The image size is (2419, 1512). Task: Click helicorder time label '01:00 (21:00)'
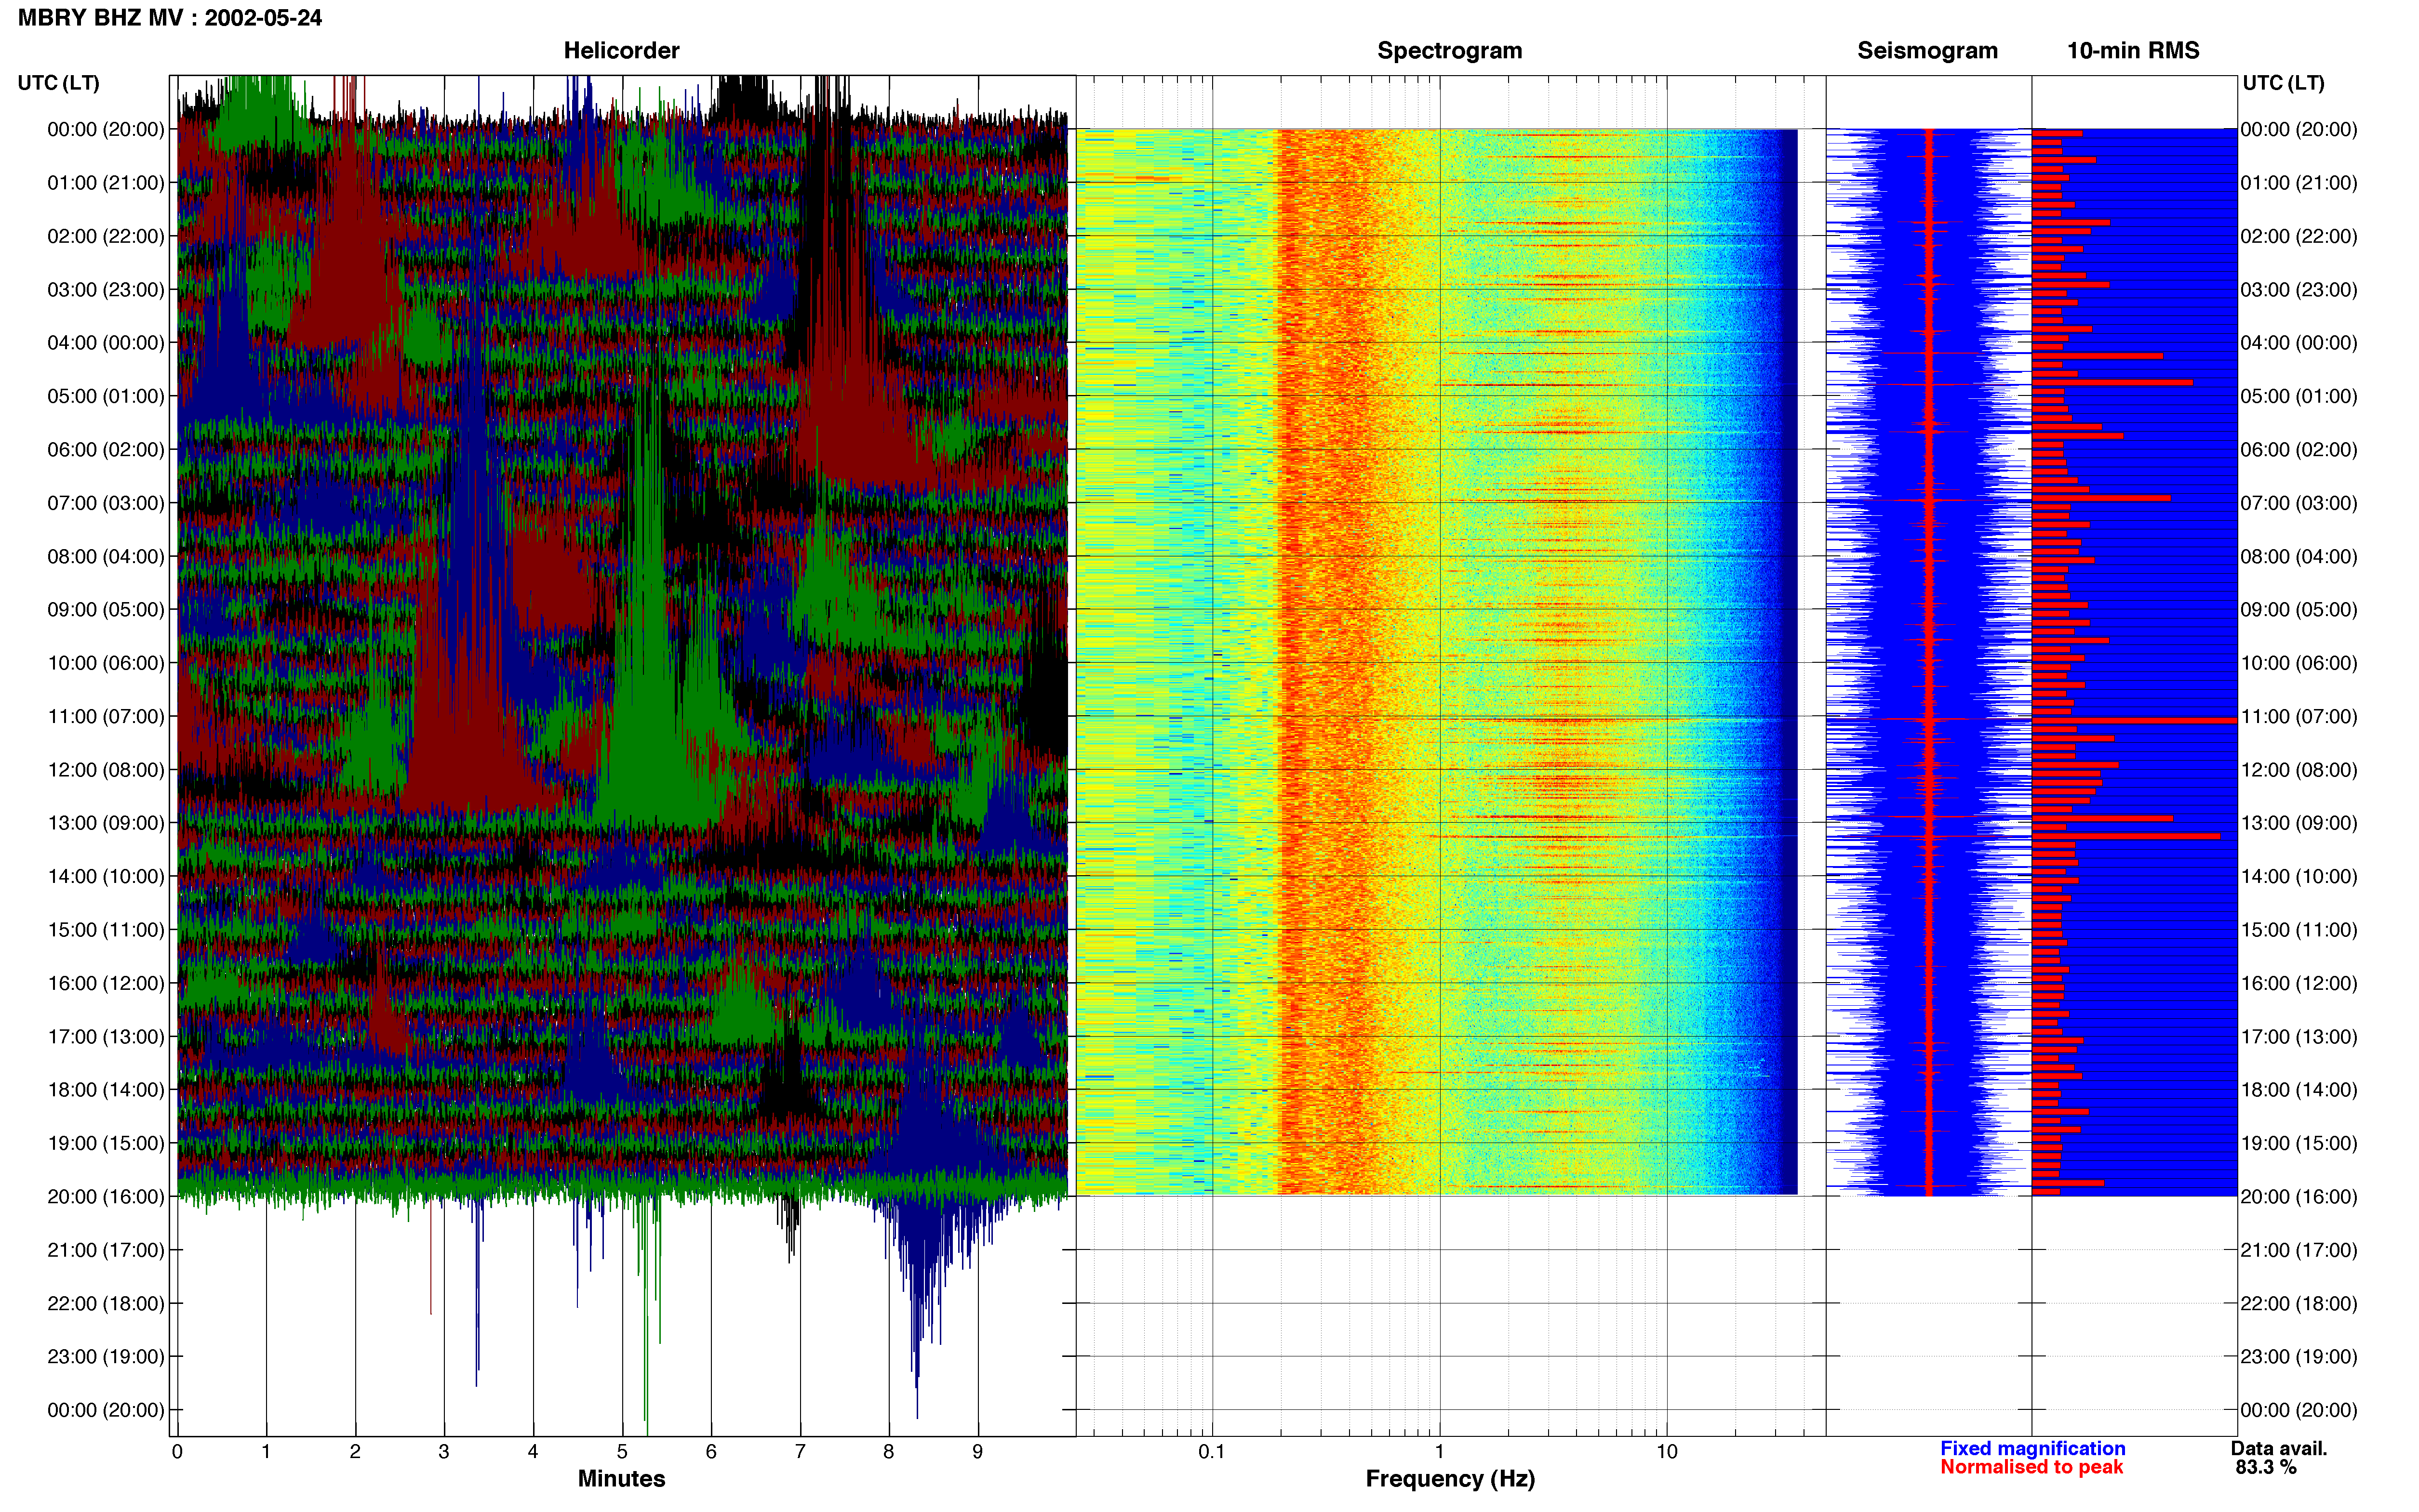pyautogui.click(x=106, y=183)
